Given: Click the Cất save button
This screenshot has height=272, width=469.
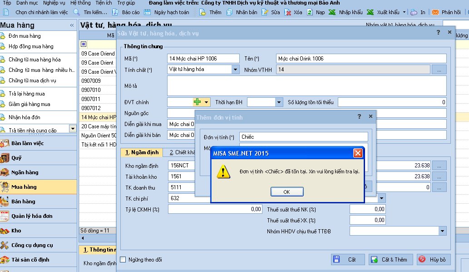Looking at the screenshot, I should click(x=348, y=259).
